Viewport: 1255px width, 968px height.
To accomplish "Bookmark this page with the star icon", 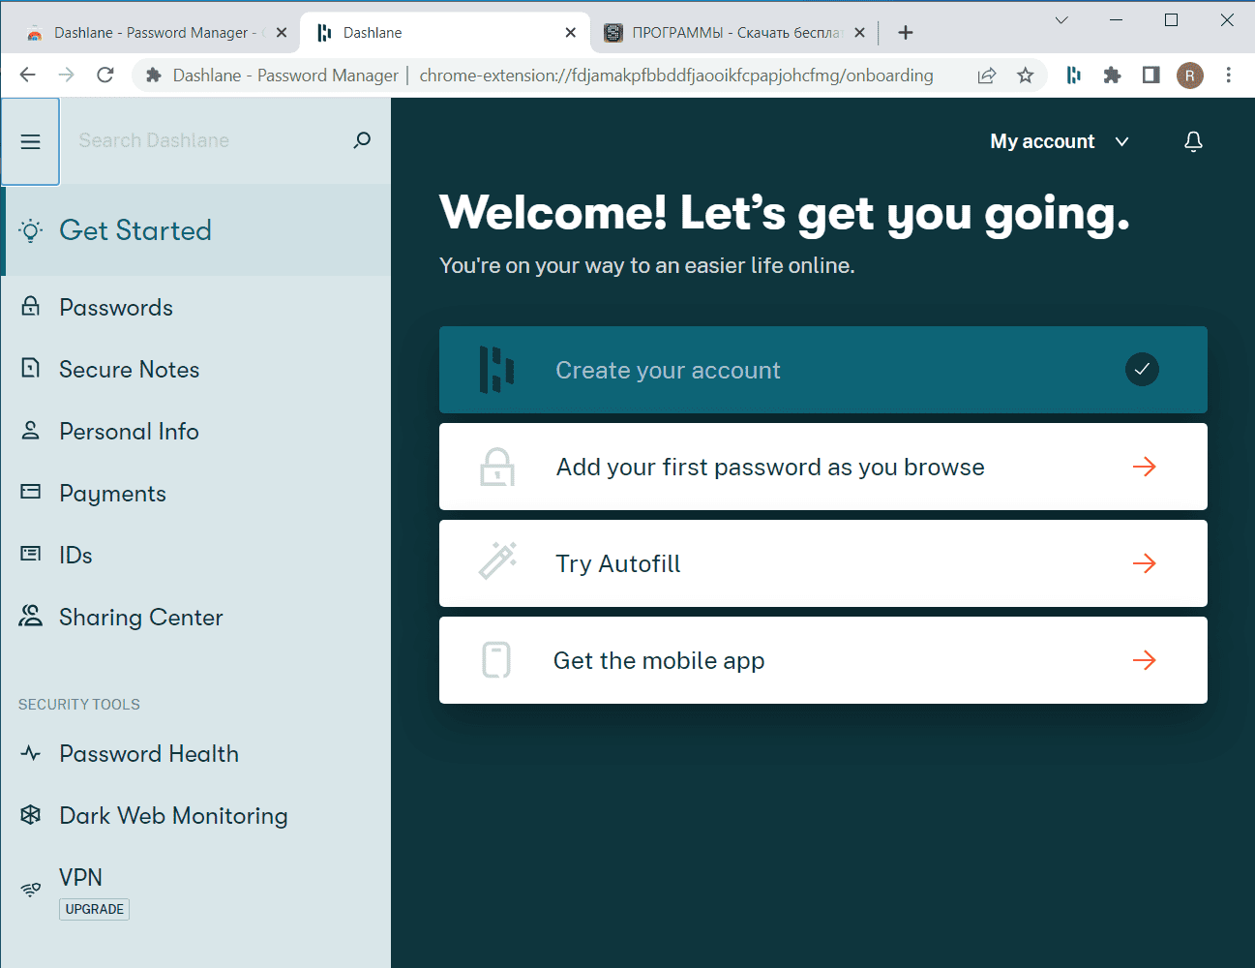I will click(x=1026, y=76).
